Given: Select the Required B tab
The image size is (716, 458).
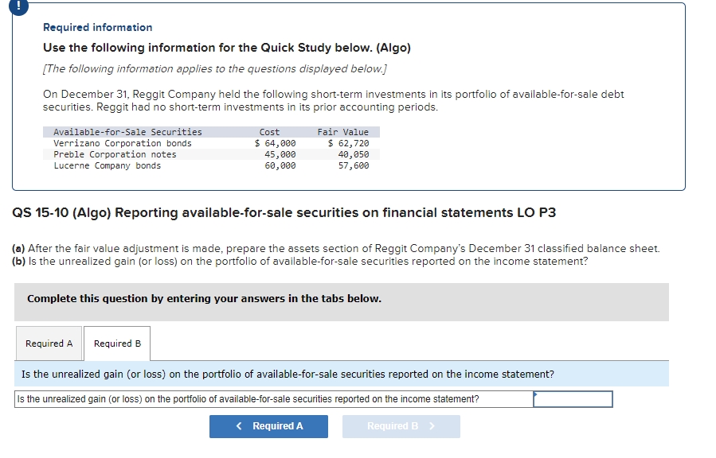Looking at the screenshot, I should point(117,343).
